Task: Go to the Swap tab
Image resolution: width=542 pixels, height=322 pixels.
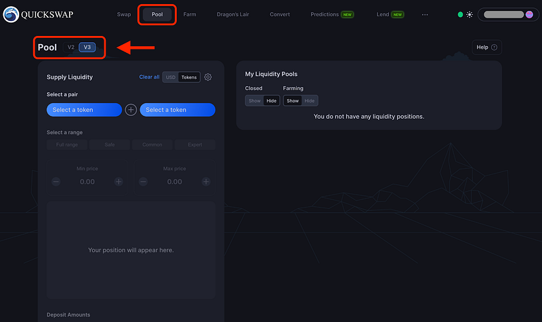Action: coord(124,14)
